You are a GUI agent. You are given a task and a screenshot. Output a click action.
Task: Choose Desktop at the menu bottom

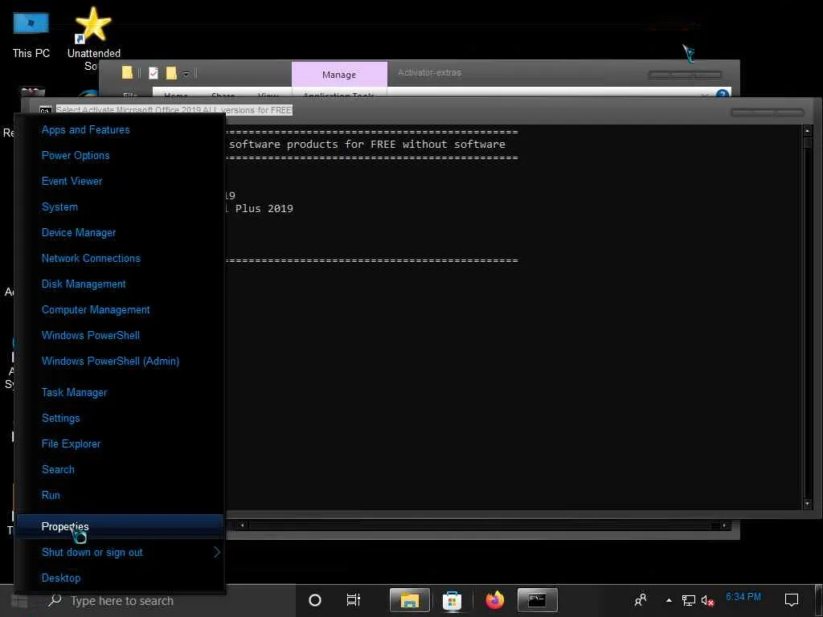click(x=61, y=578)
